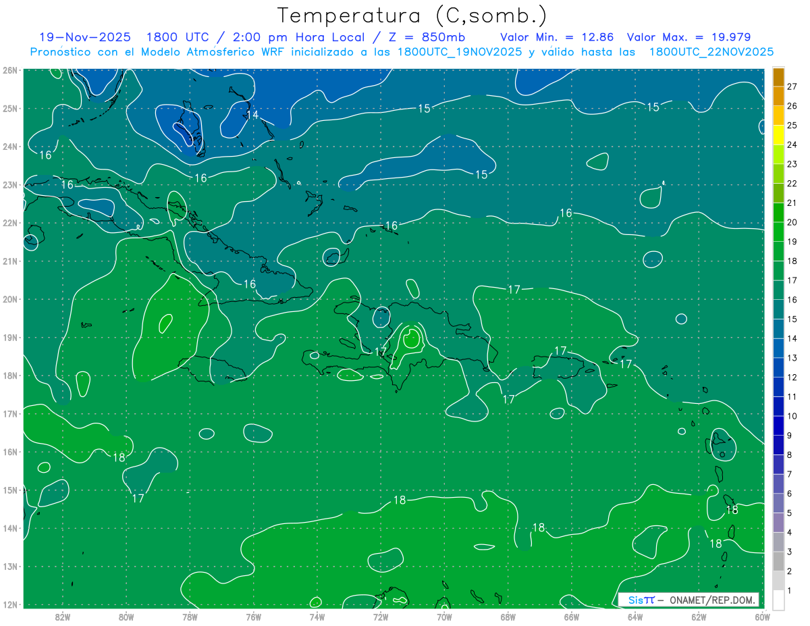Click the "1800UTC_22NOV2025" valid-until timestamp

[x=711, y=52]
